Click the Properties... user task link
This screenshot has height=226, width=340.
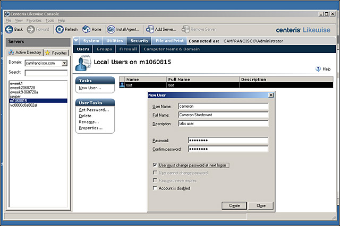click(91, 128)
